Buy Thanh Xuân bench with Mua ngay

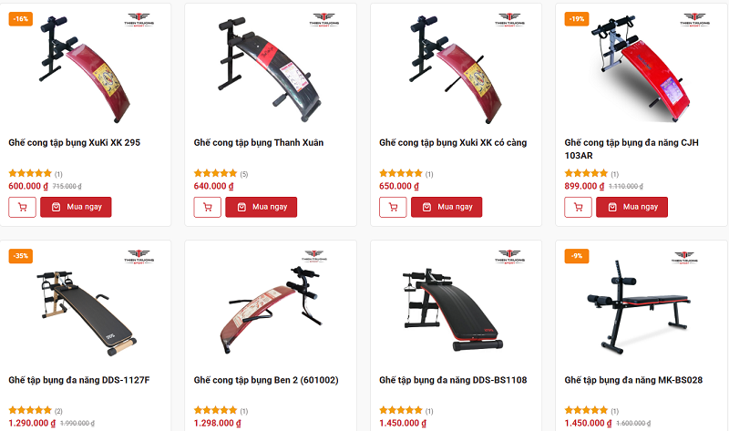[x=262, y=207]
